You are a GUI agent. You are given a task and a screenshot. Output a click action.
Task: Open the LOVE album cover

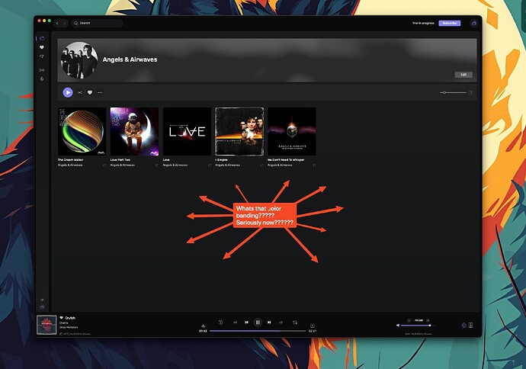click(187, 131)
